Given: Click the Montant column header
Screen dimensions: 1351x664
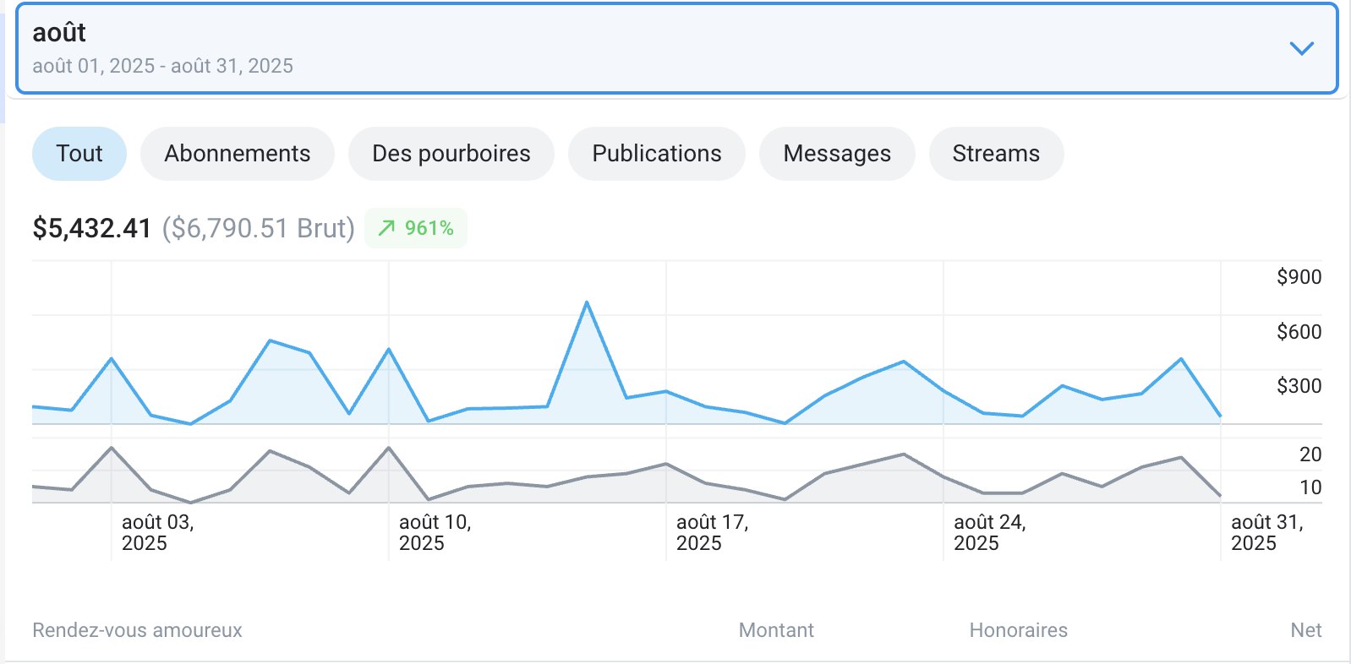Looking at the screenshot, I should pyautogui.click(x=775, y=630).
